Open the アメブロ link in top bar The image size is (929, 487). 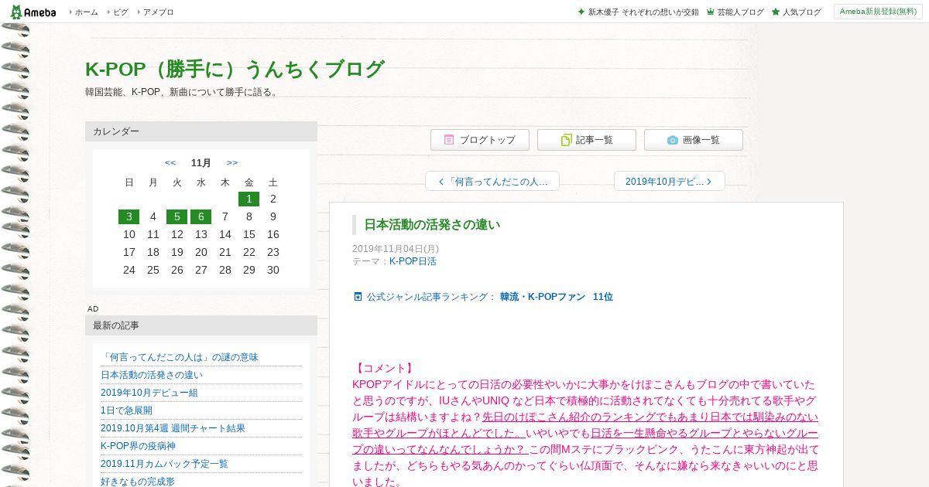pos(158,12)
